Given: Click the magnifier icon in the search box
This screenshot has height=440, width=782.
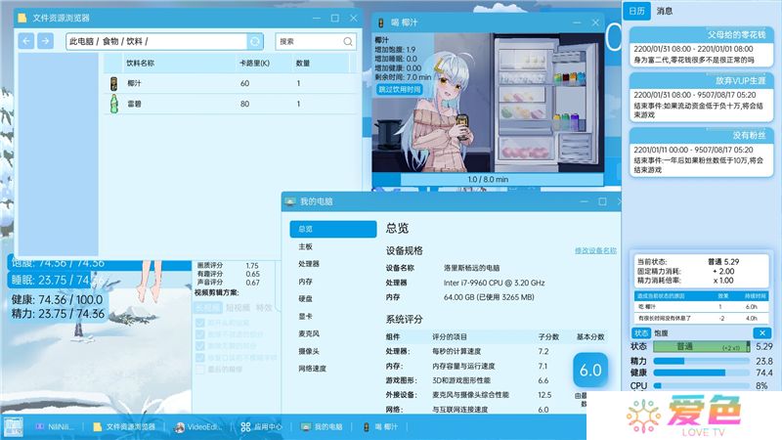Looking at the screenshot, I should click(x=348, y=41).
